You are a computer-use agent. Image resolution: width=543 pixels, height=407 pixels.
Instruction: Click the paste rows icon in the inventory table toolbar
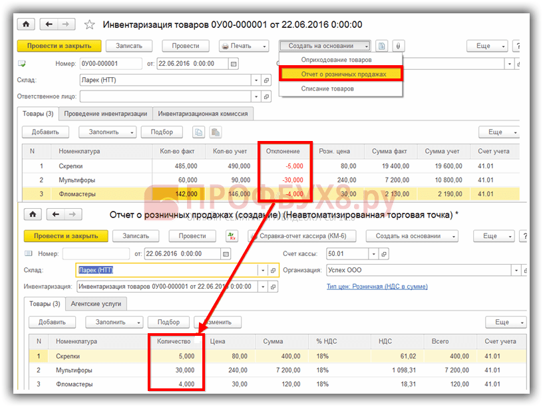pyautogui.click(x=216, y=132)
